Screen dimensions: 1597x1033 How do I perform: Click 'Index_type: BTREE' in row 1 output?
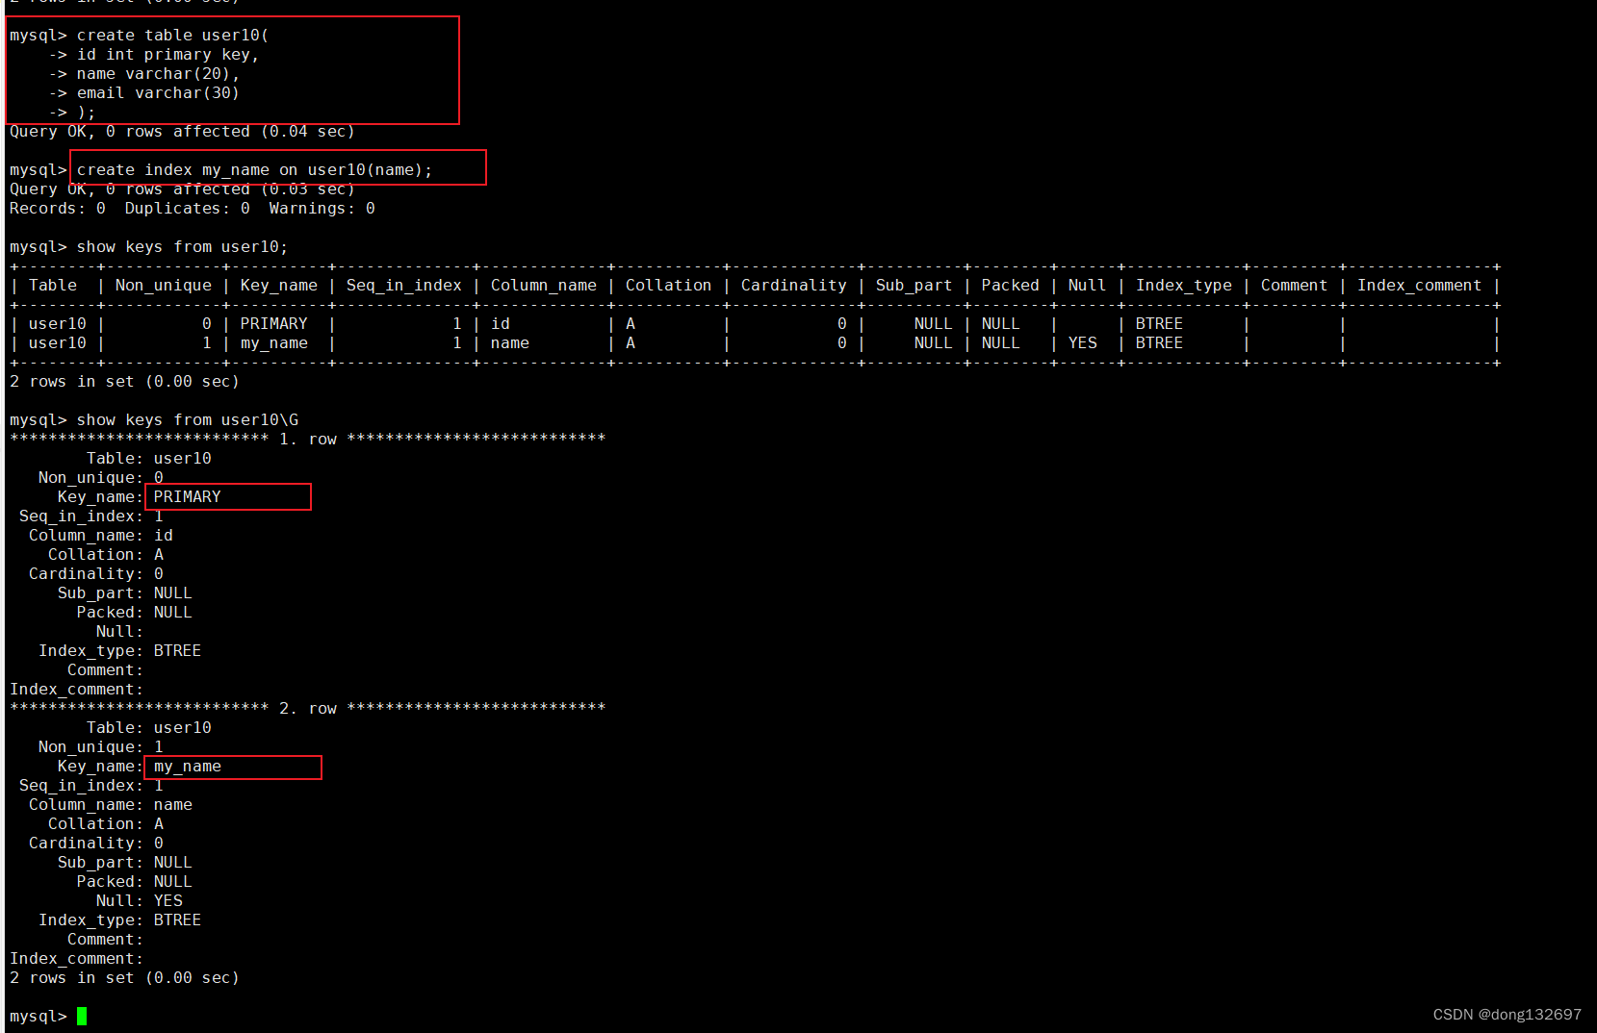point(120,651)
